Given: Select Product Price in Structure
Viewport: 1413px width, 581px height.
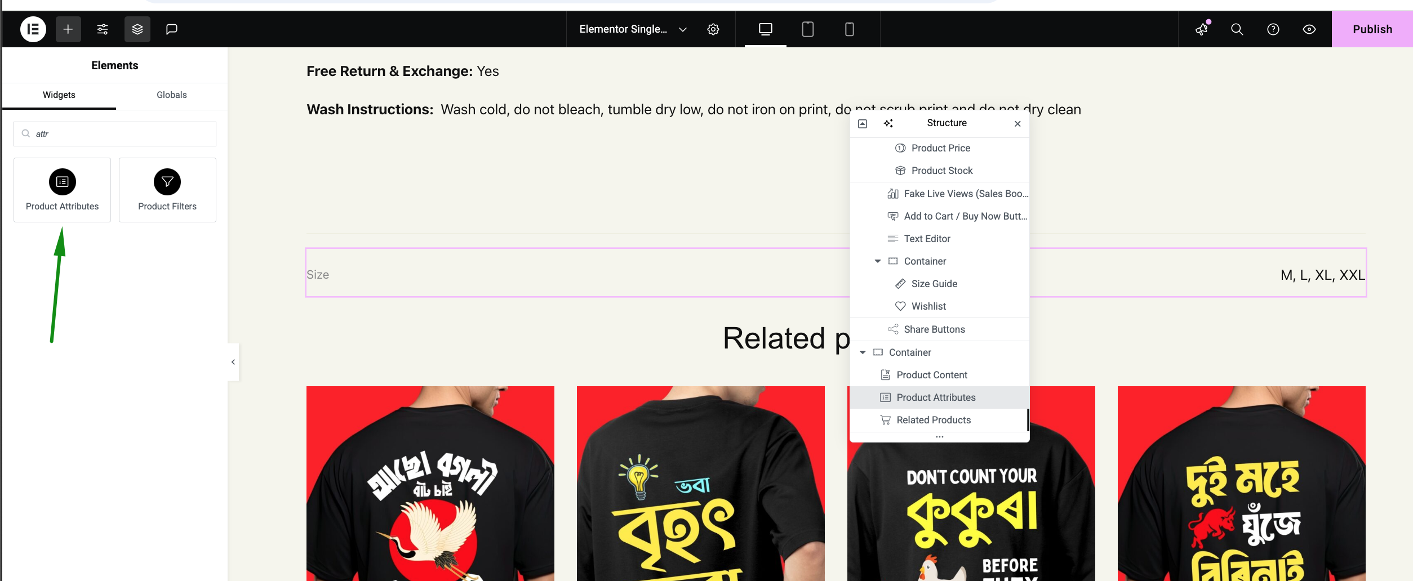Looking at the screenshot, I should coord(940,148).
